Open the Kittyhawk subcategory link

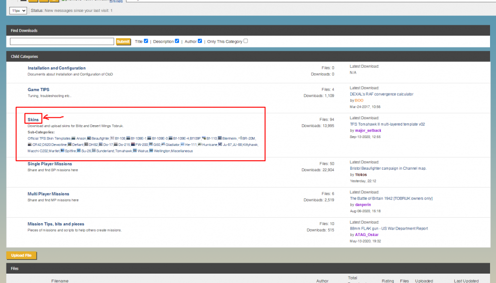click(250, 144)
